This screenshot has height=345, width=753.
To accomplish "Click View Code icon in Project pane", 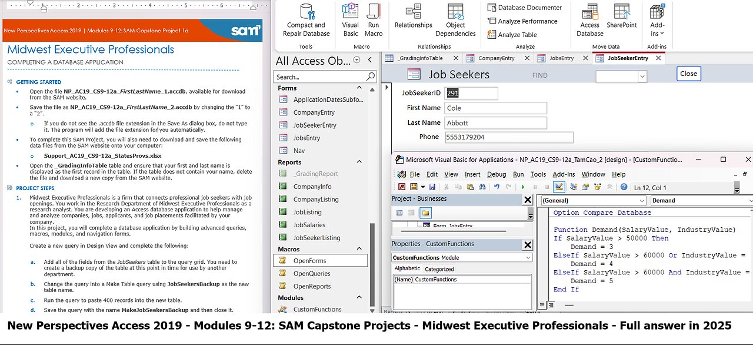I will point(399,213).
